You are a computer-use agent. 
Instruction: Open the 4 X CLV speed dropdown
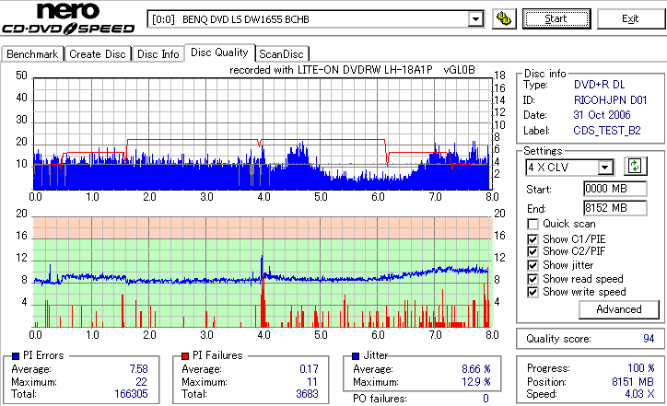(604, 167)
